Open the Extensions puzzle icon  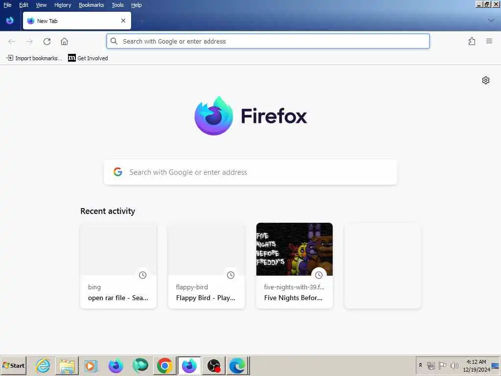coord(472,41)
